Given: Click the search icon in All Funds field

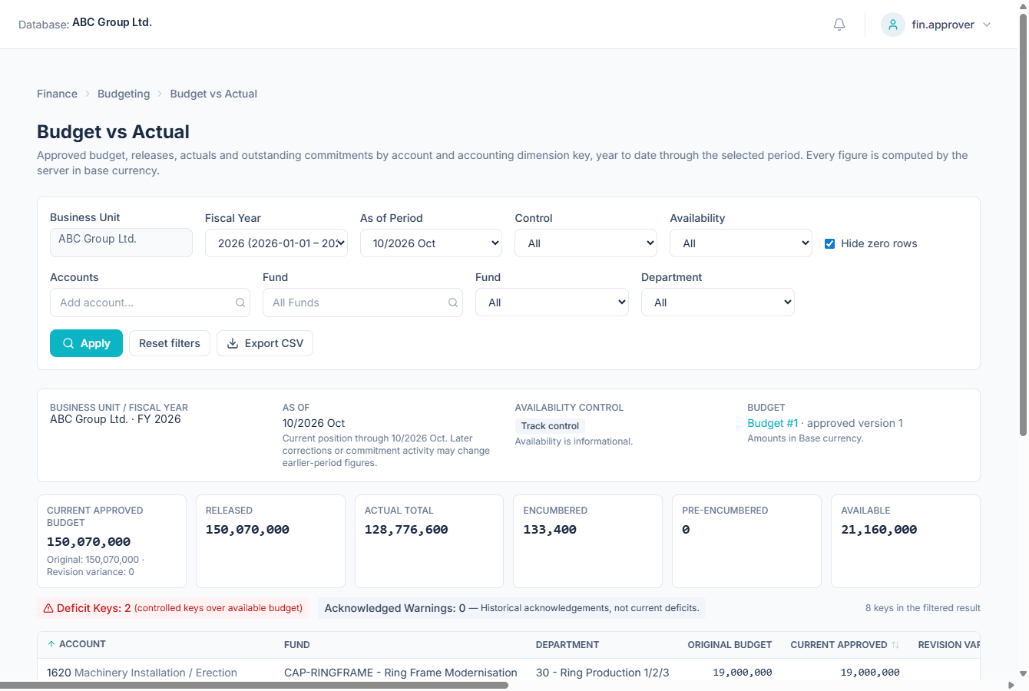Looking at the screenshot, I should tap(453, 303).
